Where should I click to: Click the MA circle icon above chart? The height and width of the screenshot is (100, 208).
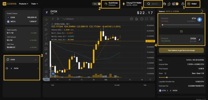(132, 19)
